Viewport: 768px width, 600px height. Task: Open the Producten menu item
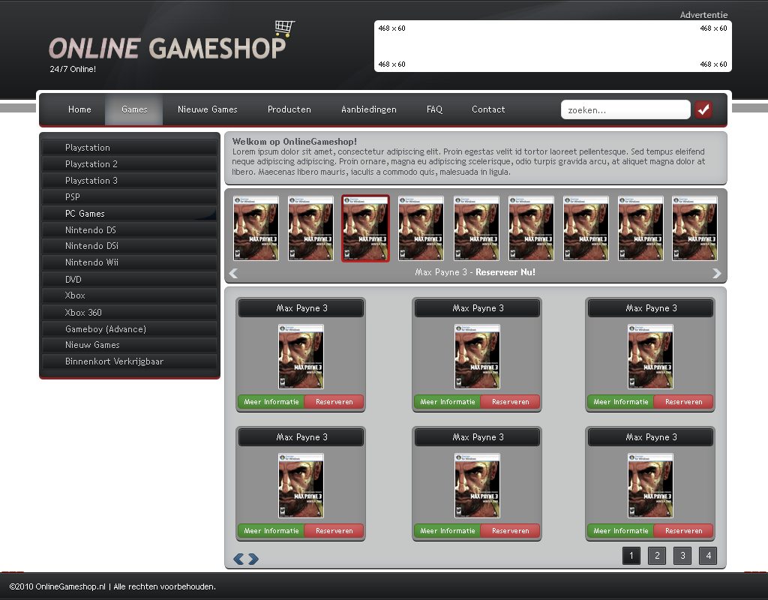(x=289, y=109)
